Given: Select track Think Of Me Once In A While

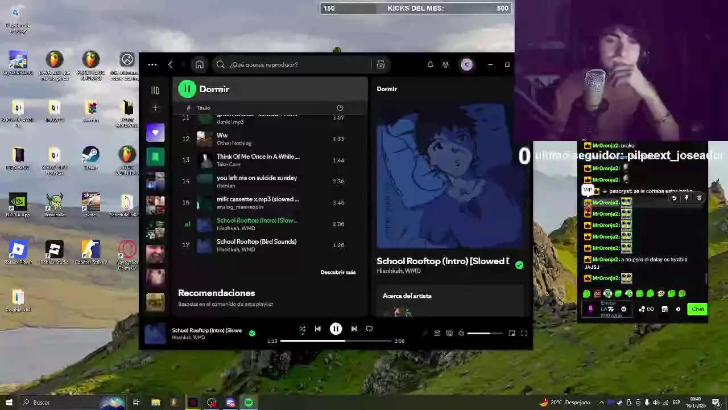Looking at the screenshot, I should [x=270, y=160].
